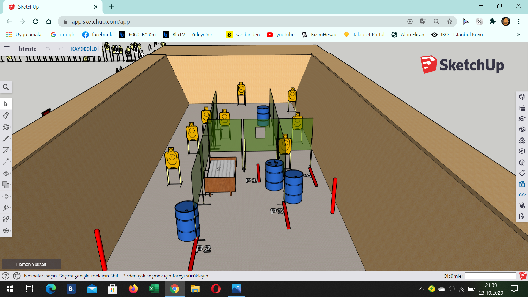This screenshot has width=528, height=297.
Task: Select the Eraser tool
Action: [x=6, y=116]
